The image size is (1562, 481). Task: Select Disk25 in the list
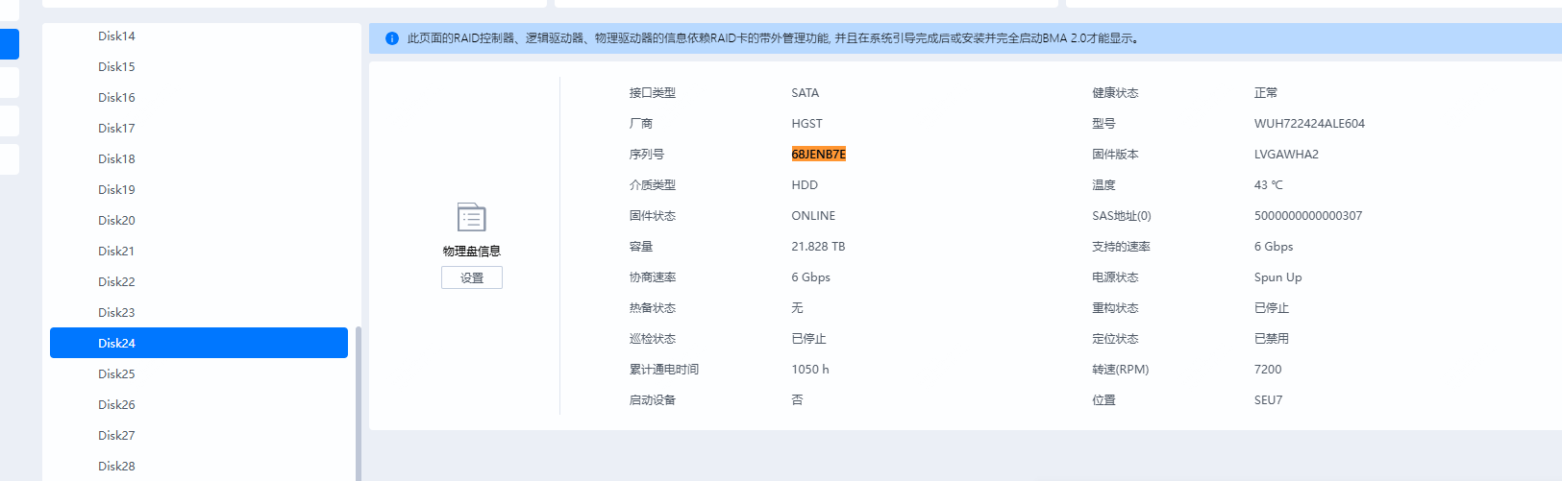pyautogui.click(x=116, y=374)
